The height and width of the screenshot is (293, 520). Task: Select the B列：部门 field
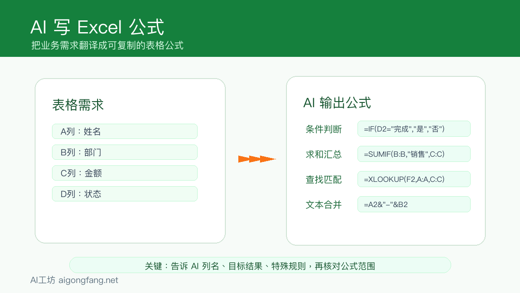click(125, 152)
